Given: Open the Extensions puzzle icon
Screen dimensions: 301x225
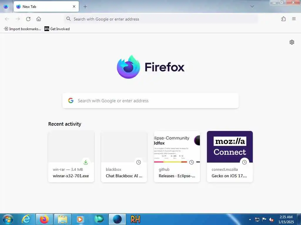Looking at the screenshot, I should (x=283, y=19).
